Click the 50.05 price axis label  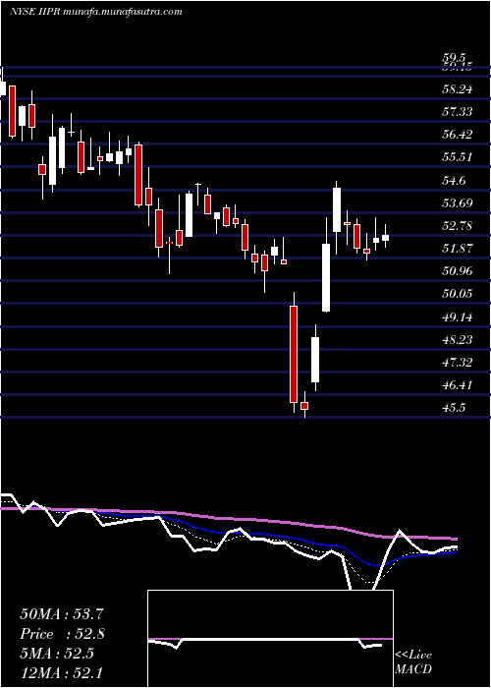click(x=457, y=293)
